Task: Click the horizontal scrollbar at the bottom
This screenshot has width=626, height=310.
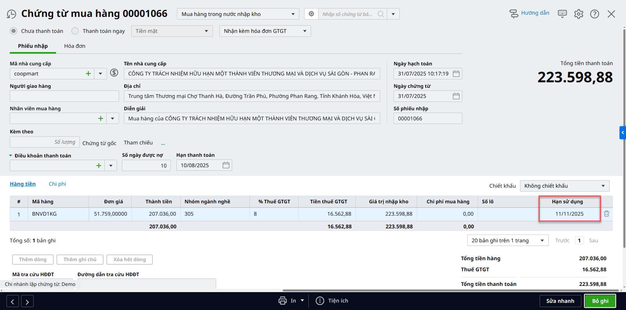Action: pyautogui.click(x=450, y=290)
